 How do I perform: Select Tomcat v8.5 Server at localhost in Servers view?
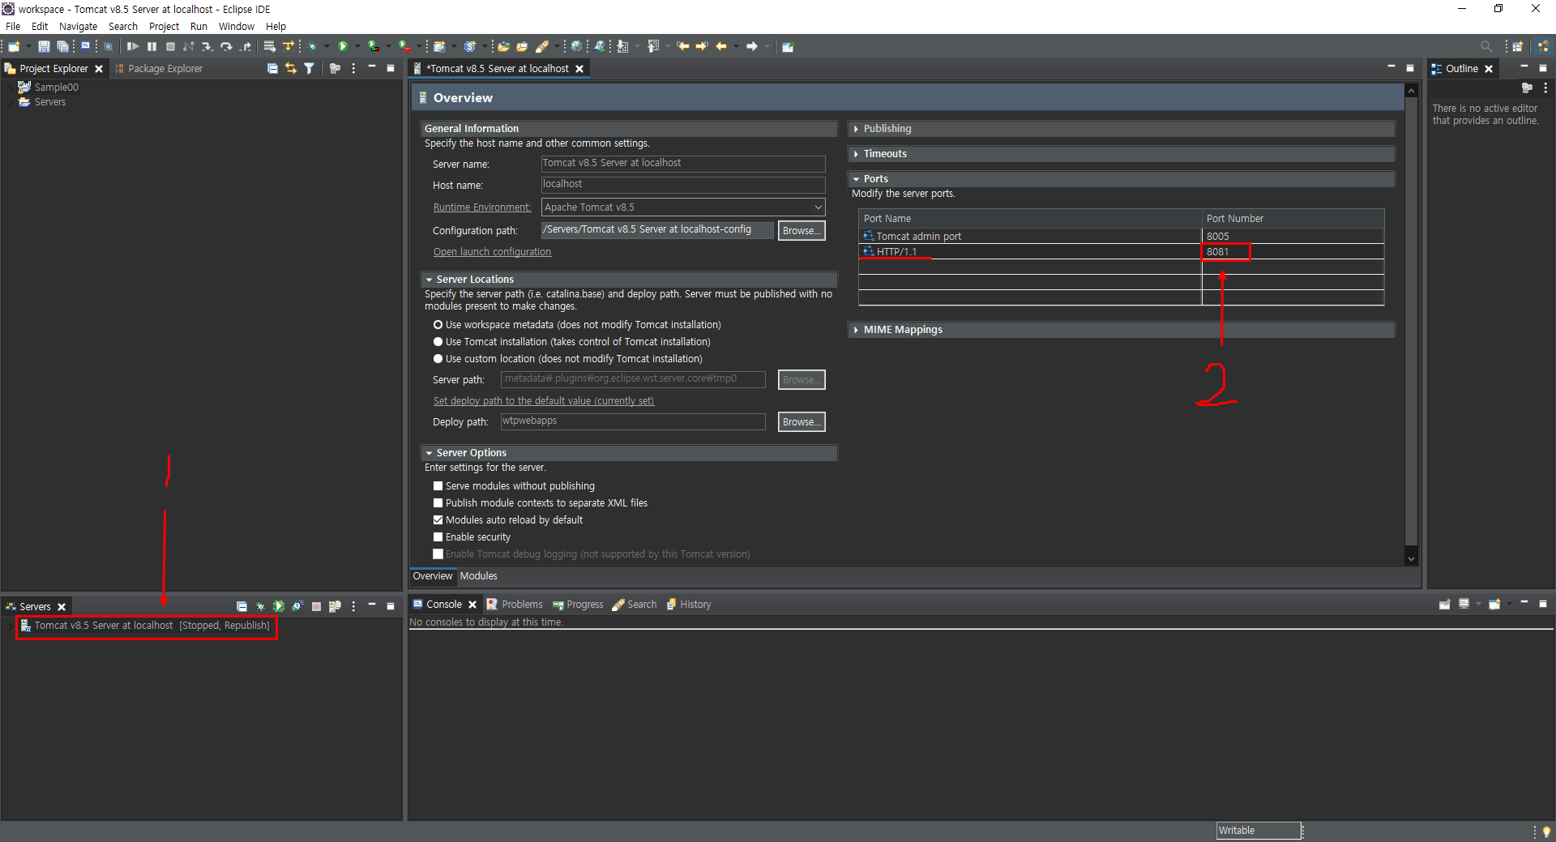click(146, 626)
